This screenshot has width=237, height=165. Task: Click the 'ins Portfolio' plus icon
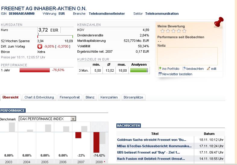coord(160,69)
